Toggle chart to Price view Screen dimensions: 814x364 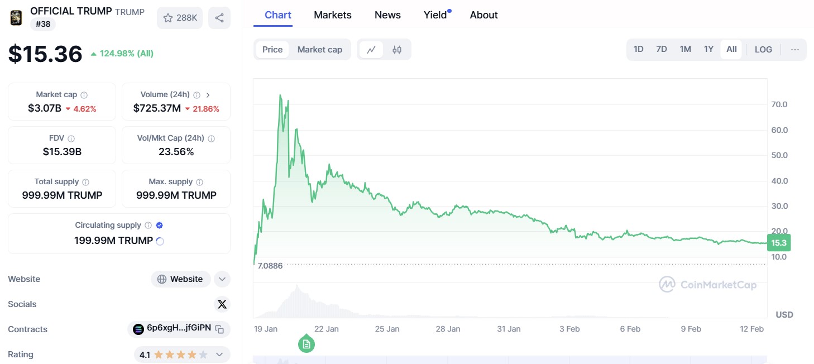pyautogui.click(x=272, y=49)
